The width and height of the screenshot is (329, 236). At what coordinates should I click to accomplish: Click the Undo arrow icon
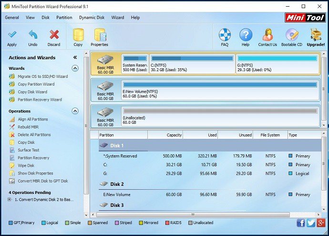33,34
